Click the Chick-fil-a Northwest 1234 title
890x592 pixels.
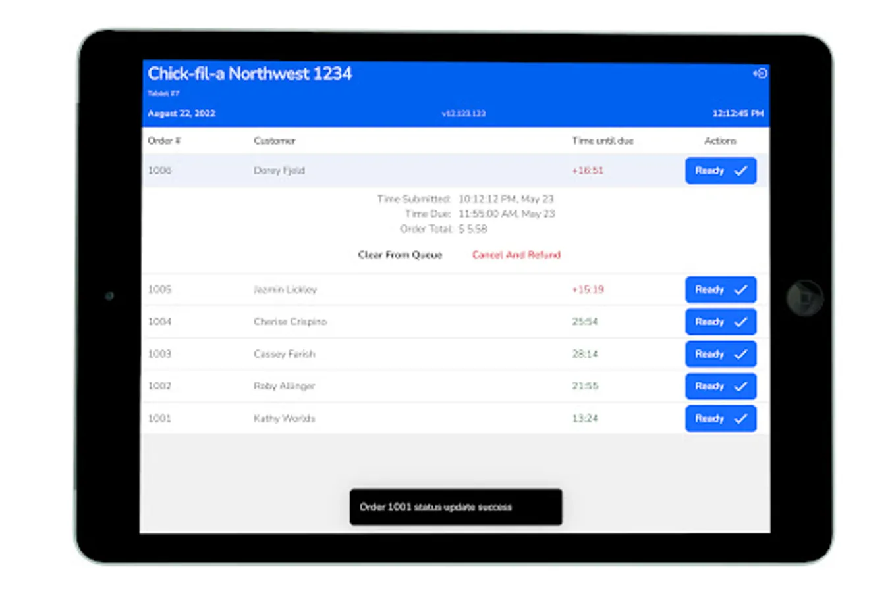[250, 74]
